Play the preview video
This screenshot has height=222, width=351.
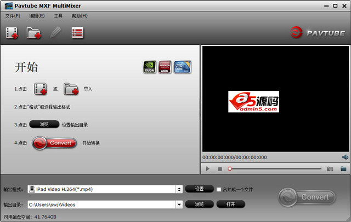point(207,168)
